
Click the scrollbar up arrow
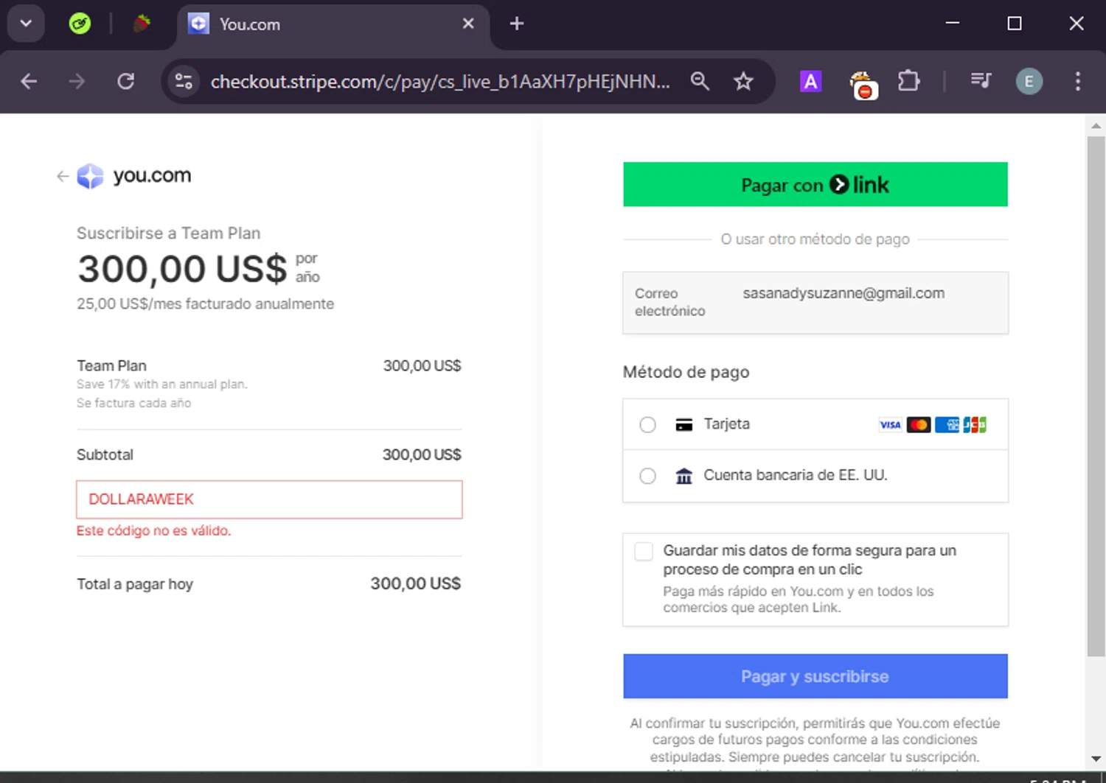[x=1096, y=126]
